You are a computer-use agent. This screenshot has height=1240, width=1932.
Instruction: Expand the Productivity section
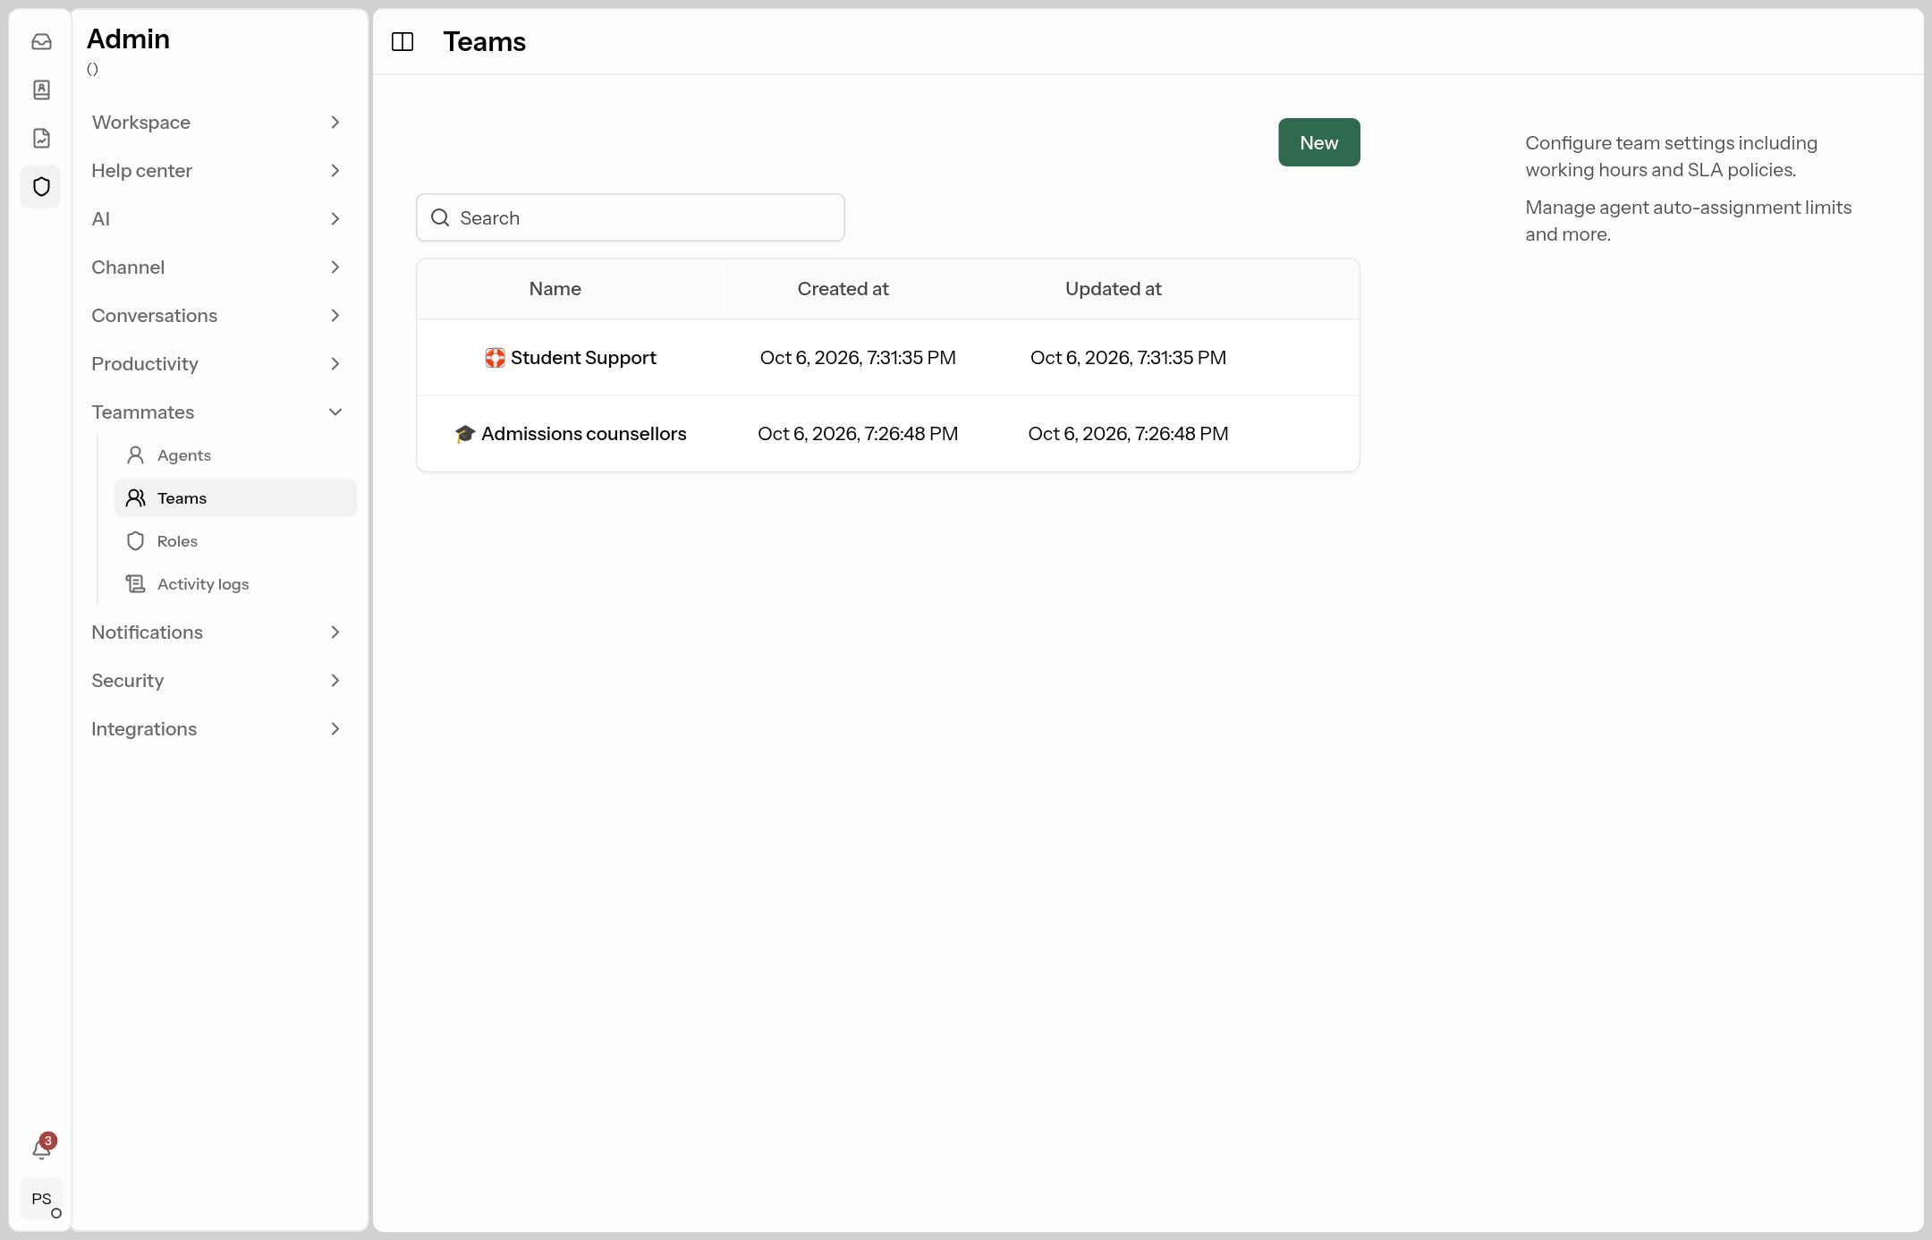click(x=217, y=364)
